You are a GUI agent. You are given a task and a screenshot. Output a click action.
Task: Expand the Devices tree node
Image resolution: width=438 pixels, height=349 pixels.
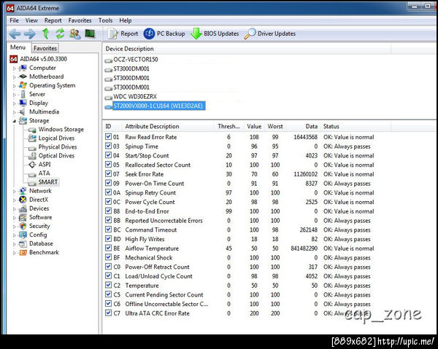[15, 209]
